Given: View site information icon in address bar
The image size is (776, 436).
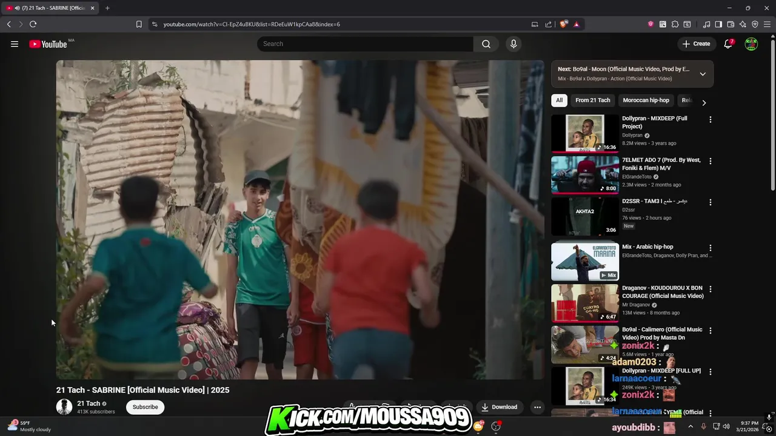Looking at the screenshot, I should (155, 24).
